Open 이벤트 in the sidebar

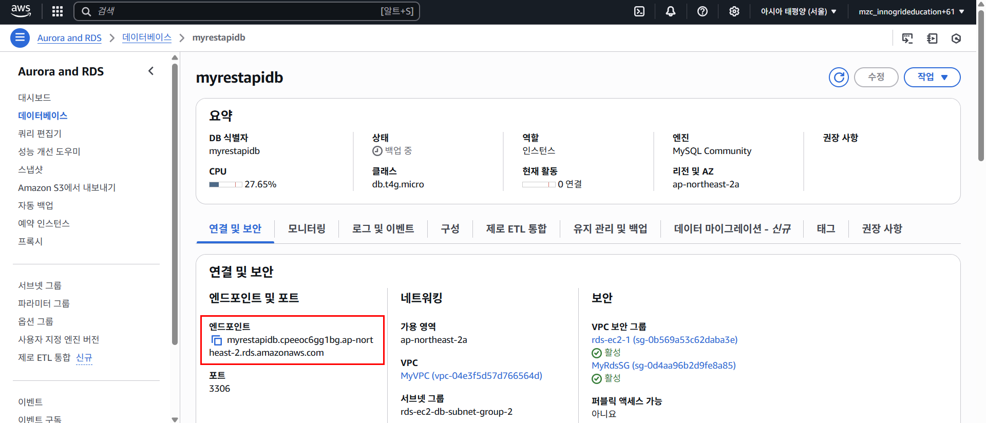[30, 402]
